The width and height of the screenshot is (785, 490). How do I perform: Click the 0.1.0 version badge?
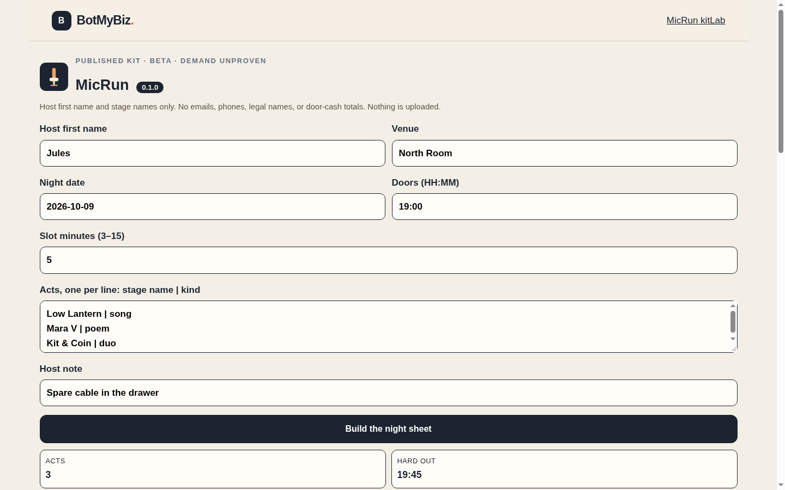[150, 87]
